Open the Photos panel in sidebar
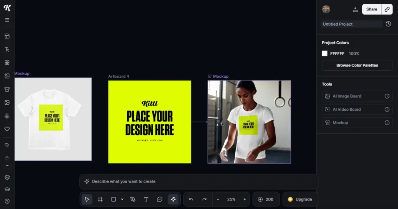Image resolution: width=398 pixels, height=209 pixels. (7, 103)
